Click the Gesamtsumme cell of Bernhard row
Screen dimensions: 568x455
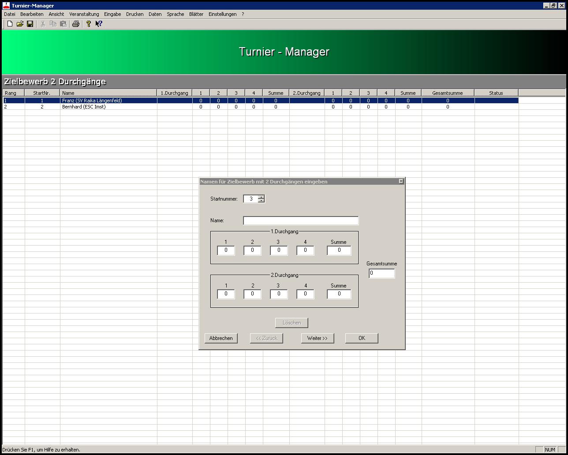[448, 107]
